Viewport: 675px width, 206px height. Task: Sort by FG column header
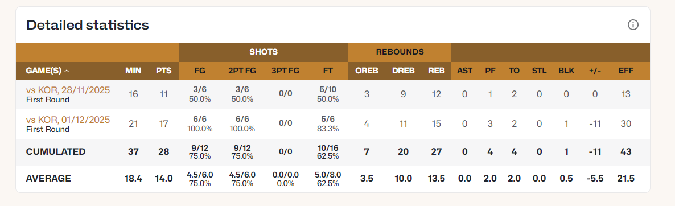click(200, 71)
